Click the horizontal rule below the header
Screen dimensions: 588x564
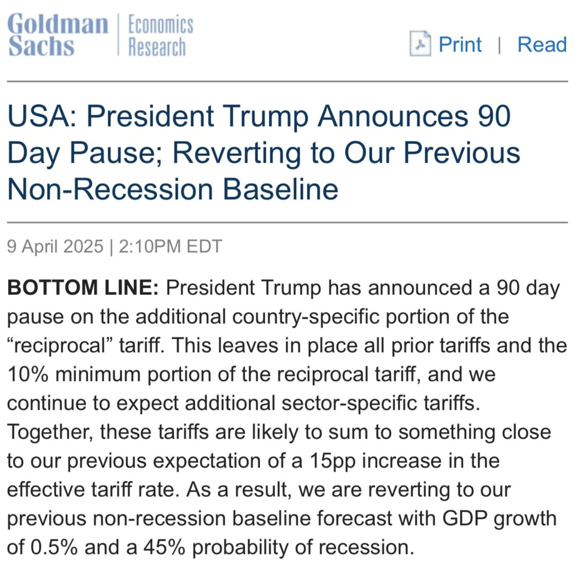click(x=288, y=81)
